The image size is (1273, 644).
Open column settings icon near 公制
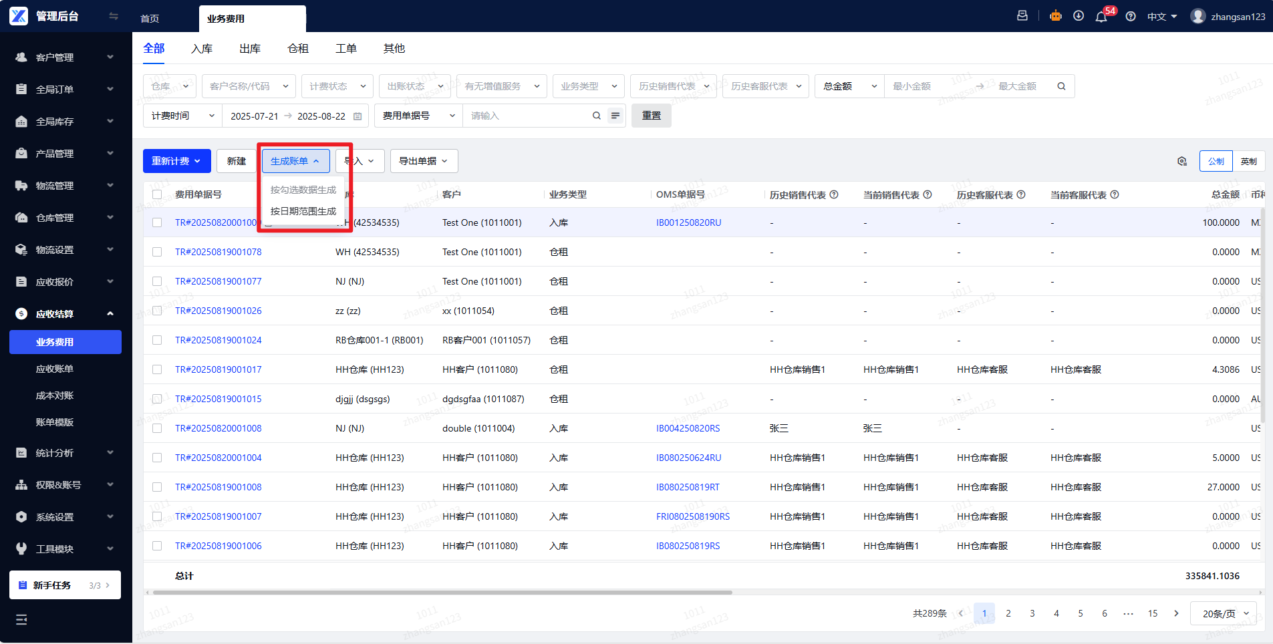click(x=1182, y=161)
